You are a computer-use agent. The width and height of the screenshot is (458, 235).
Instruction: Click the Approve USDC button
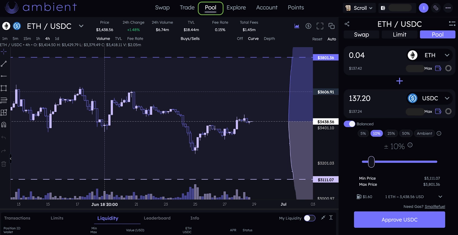399,220
